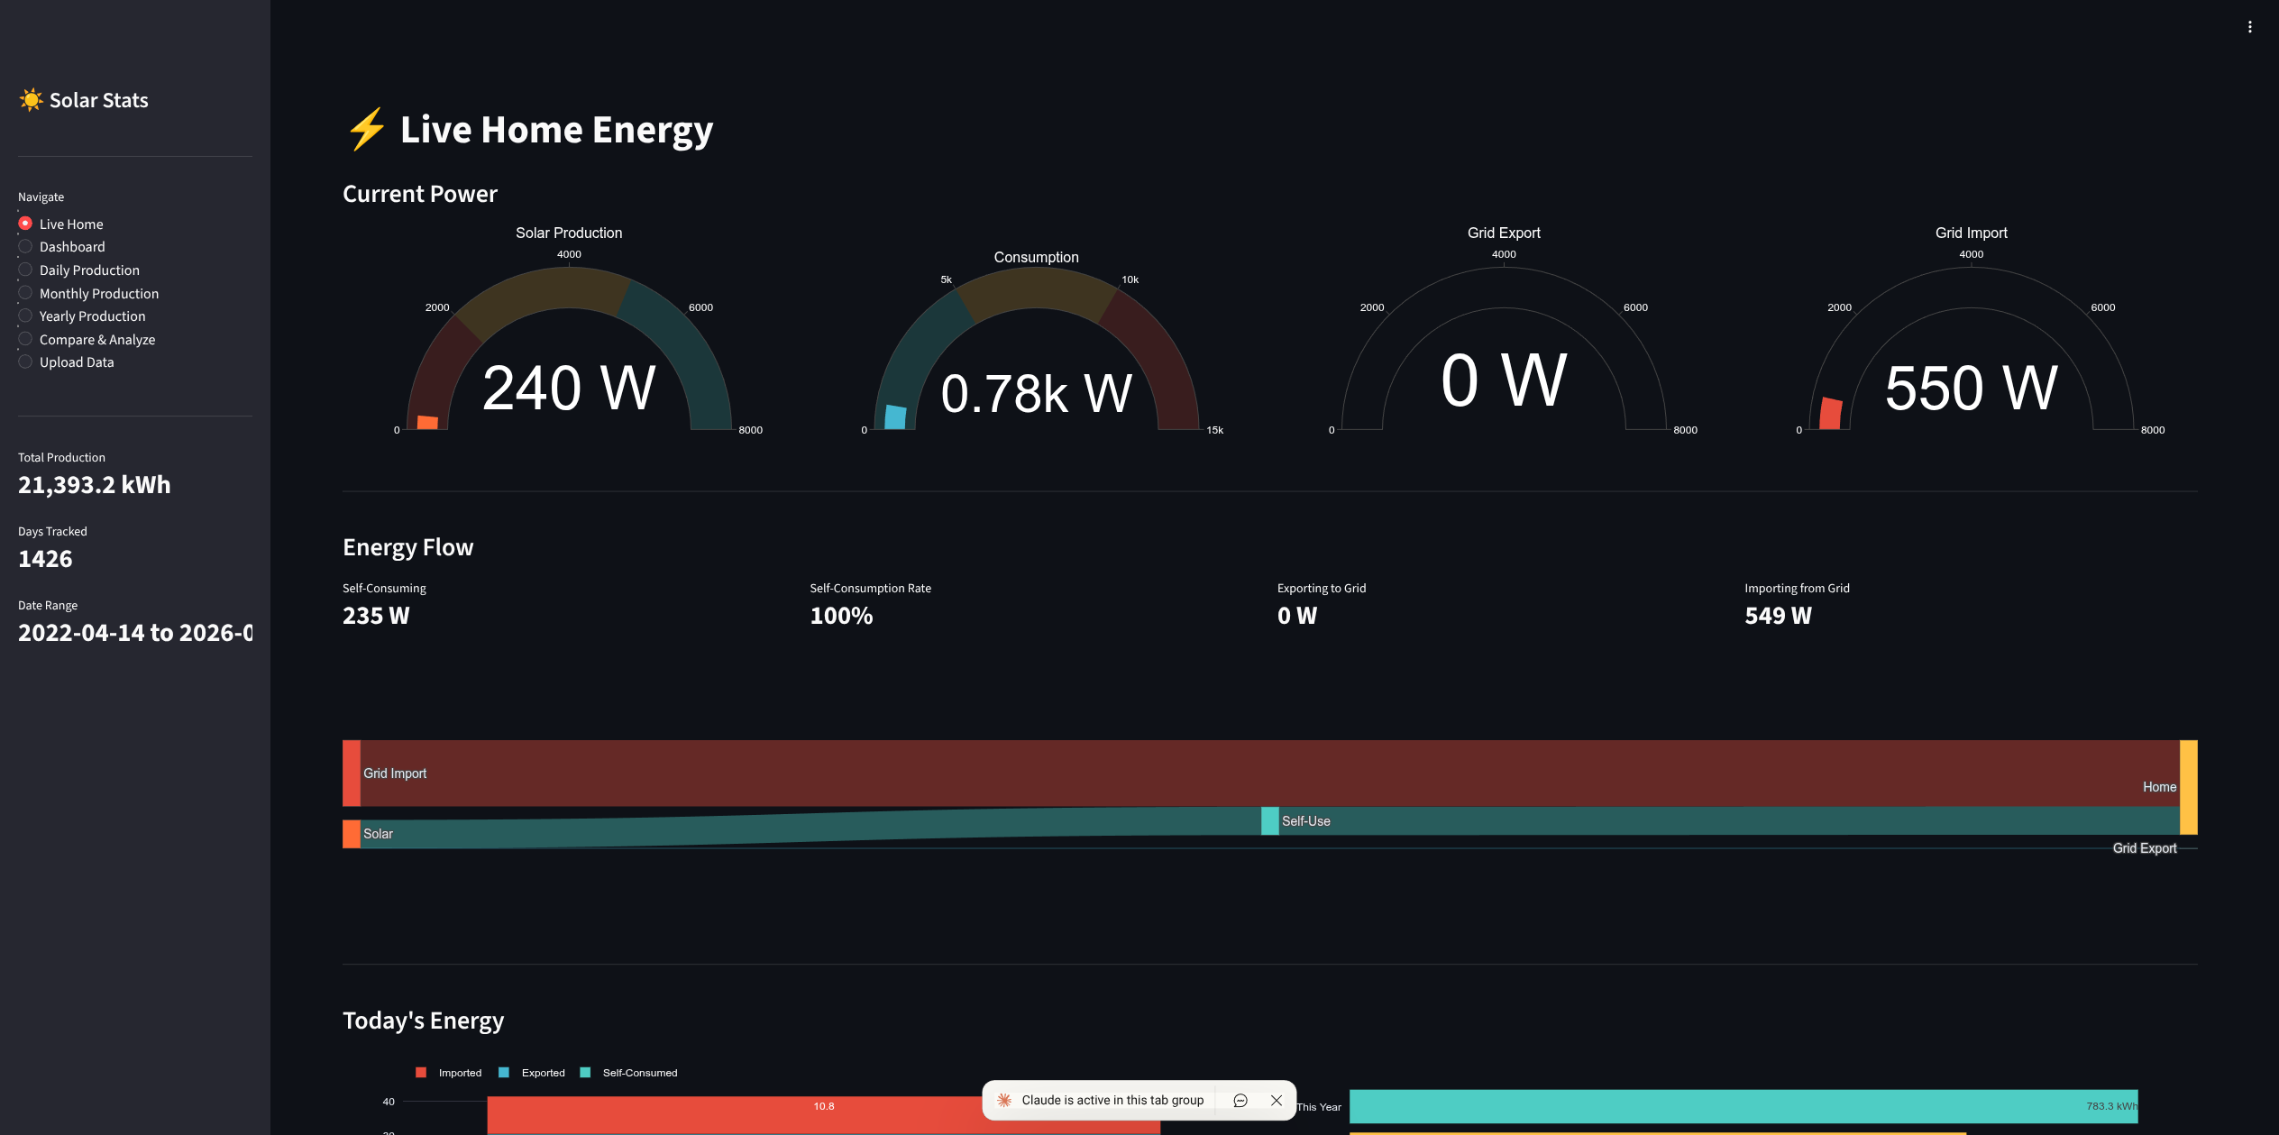Choose Monthly Production from Navigate
Screen dimensions: 2279x1135
tap(98, 293)
